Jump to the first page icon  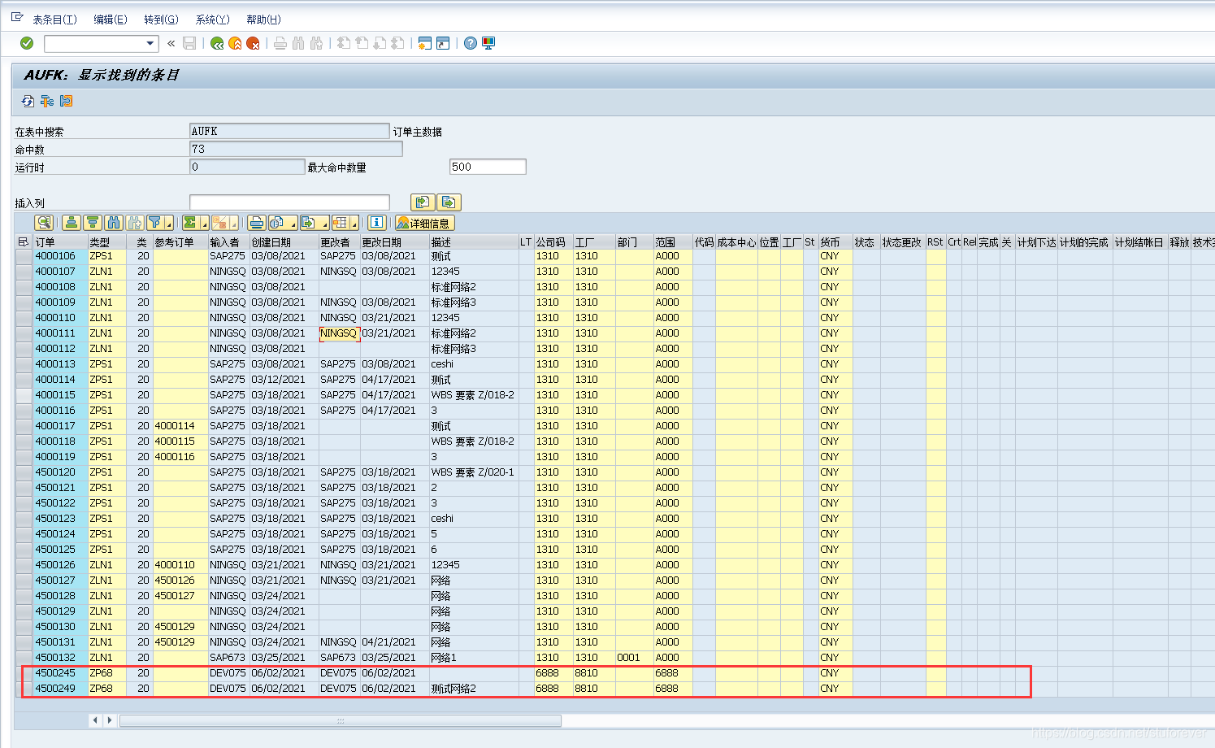coord(344,43)
